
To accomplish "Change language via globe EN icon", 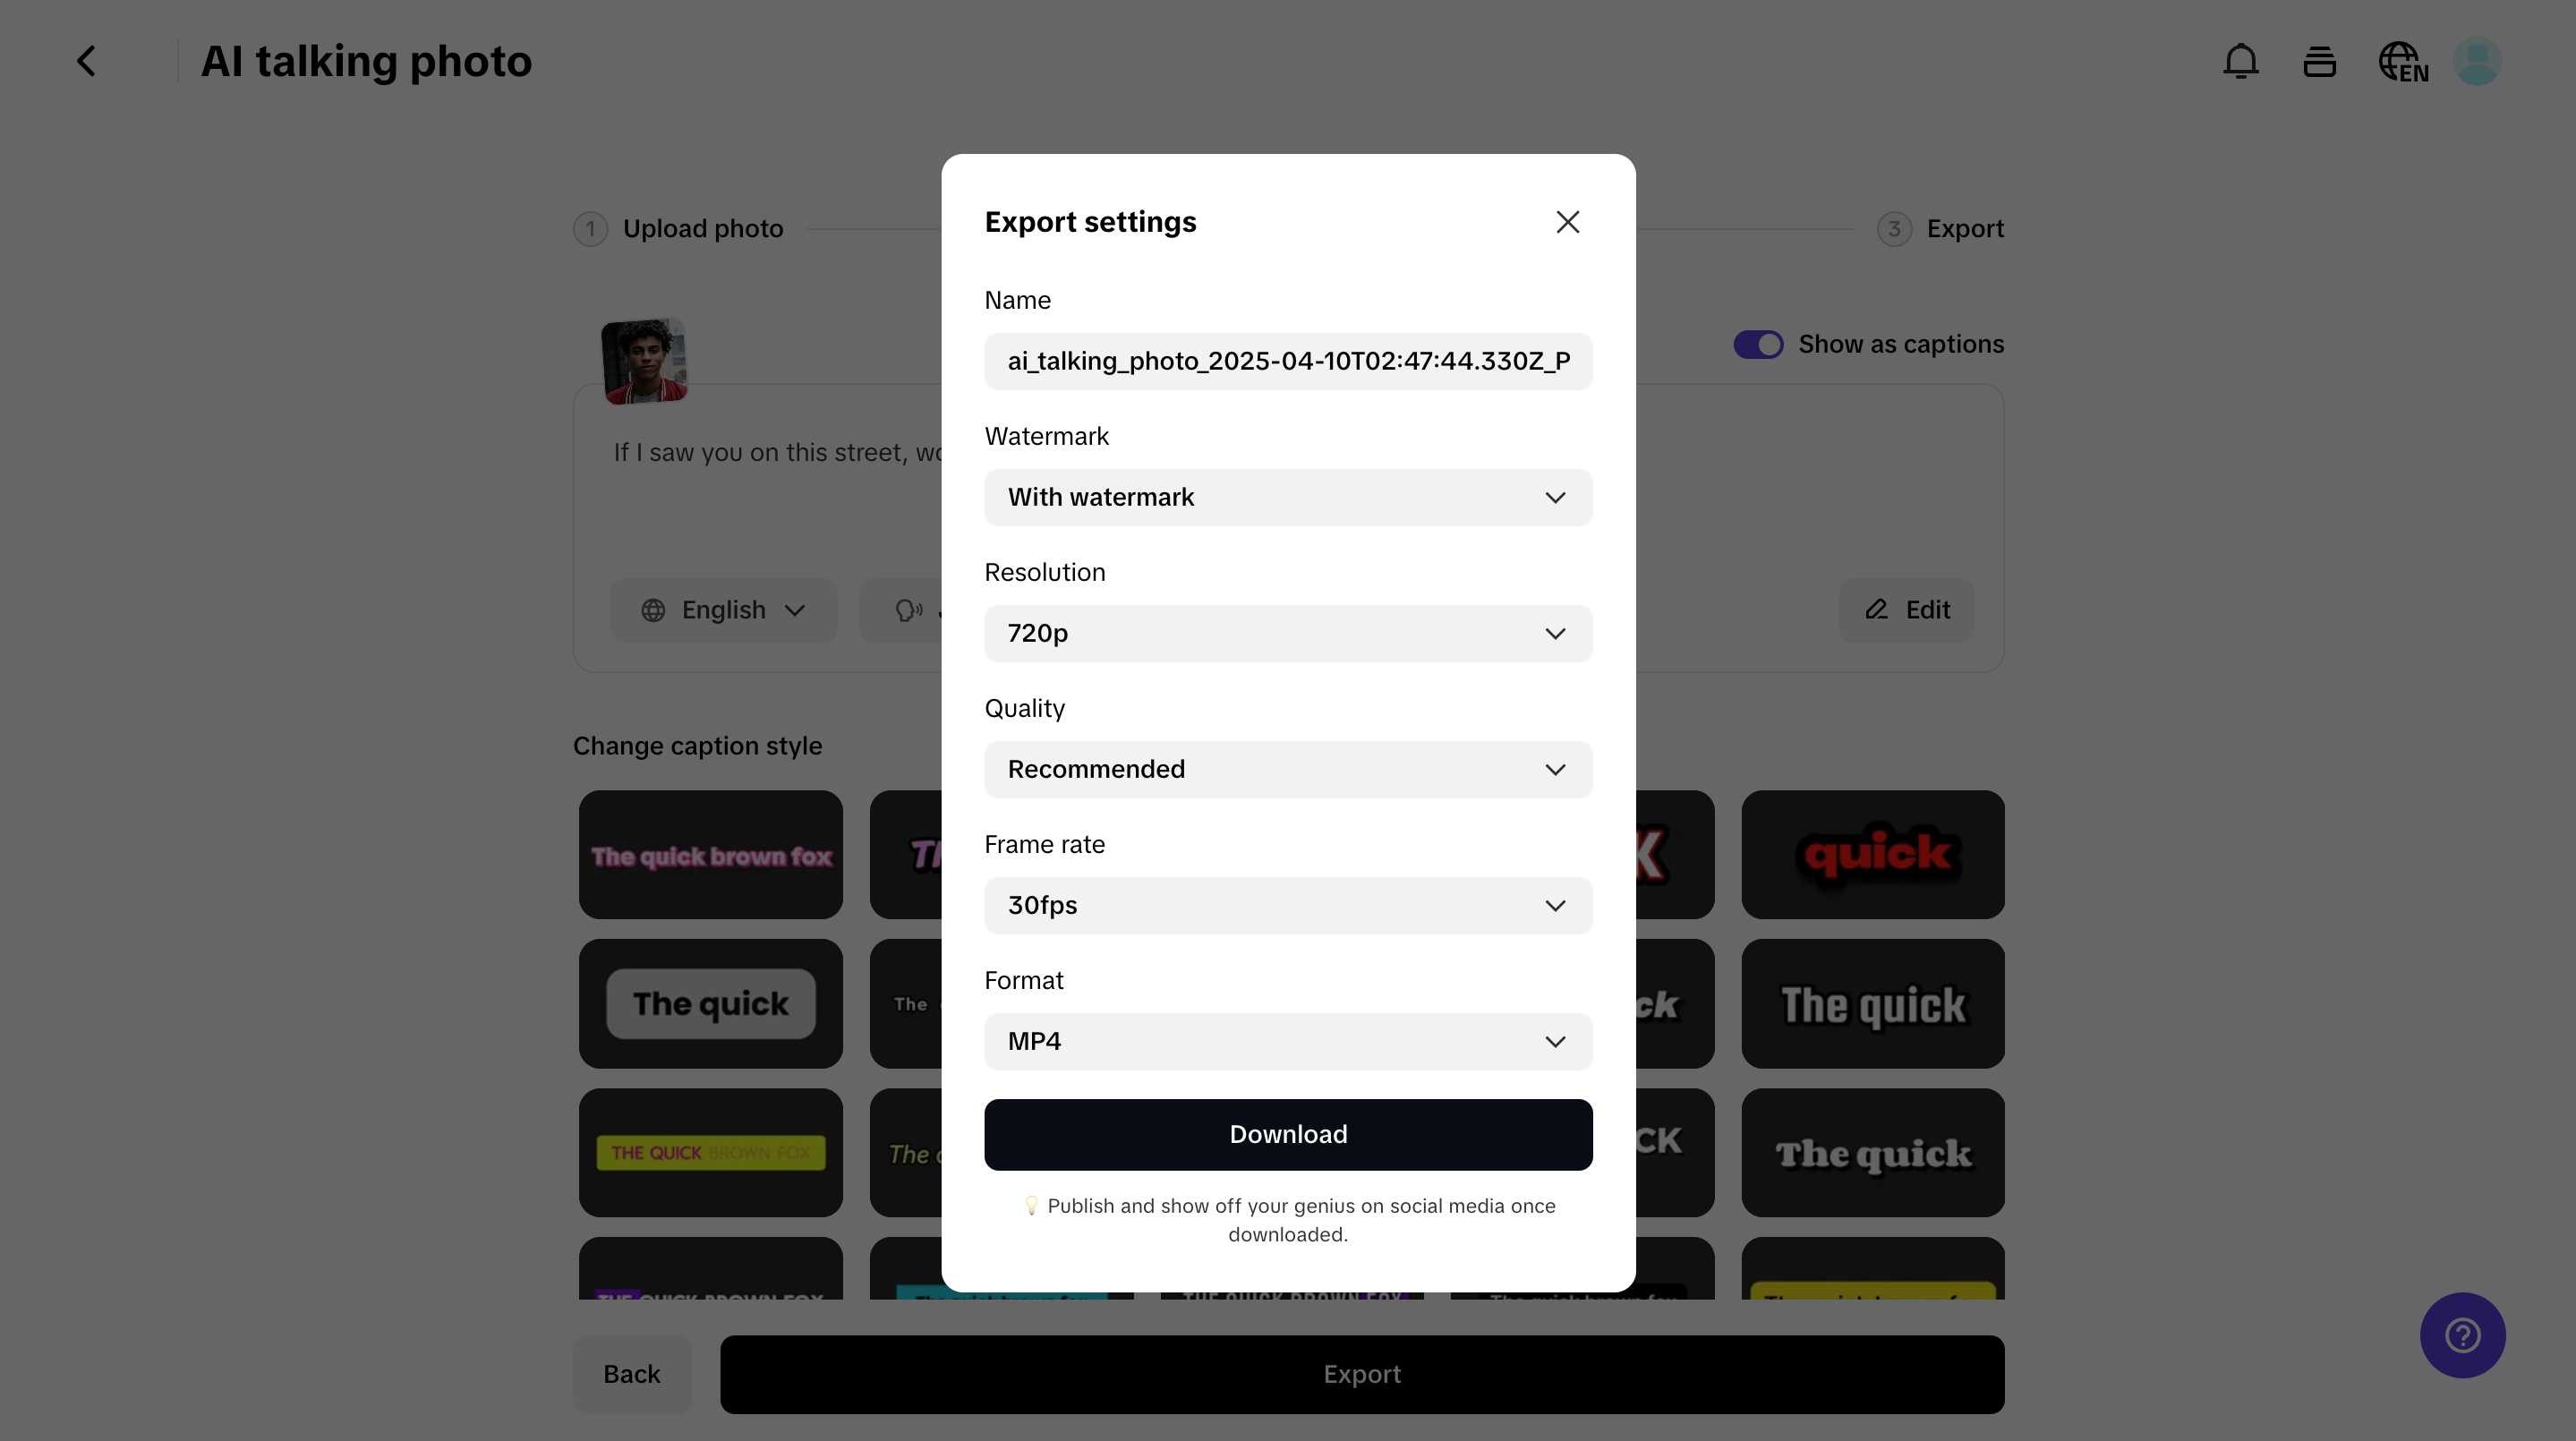I will pyautogui.click(x=2403, y=62).
